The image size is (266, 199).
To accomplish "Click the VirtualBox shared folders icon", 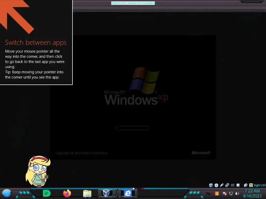I will tap(232, 185).
